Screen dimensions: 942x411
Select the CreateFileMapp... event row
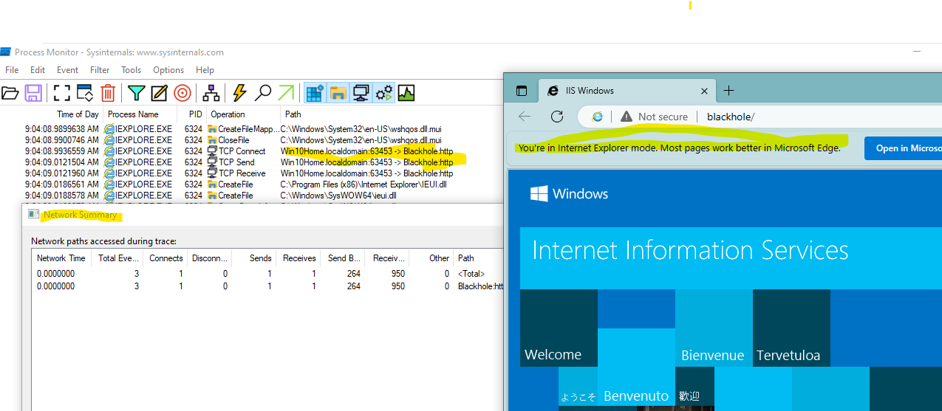[x=251, y=128]
